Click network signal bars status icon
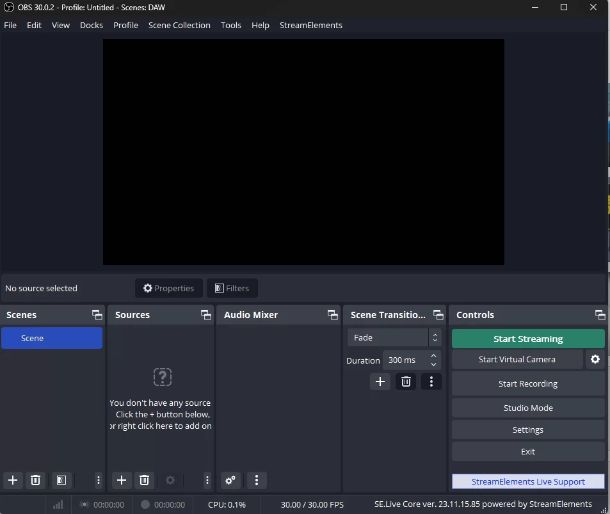Image resolution: width=610 pixels, height=514 pixels. pos(58,504)
